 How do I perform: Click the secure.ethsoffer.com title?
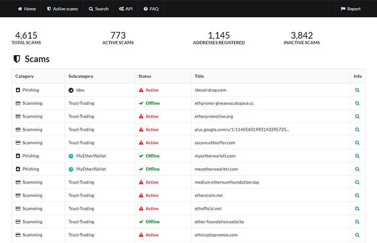[x=215, y=143]
